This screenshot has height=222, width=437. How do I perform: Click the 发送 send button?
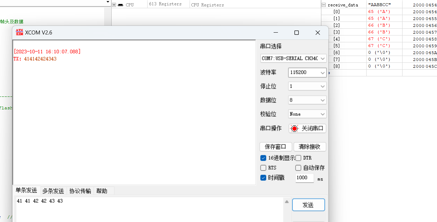pyautogui.click(x=308, y=205)
